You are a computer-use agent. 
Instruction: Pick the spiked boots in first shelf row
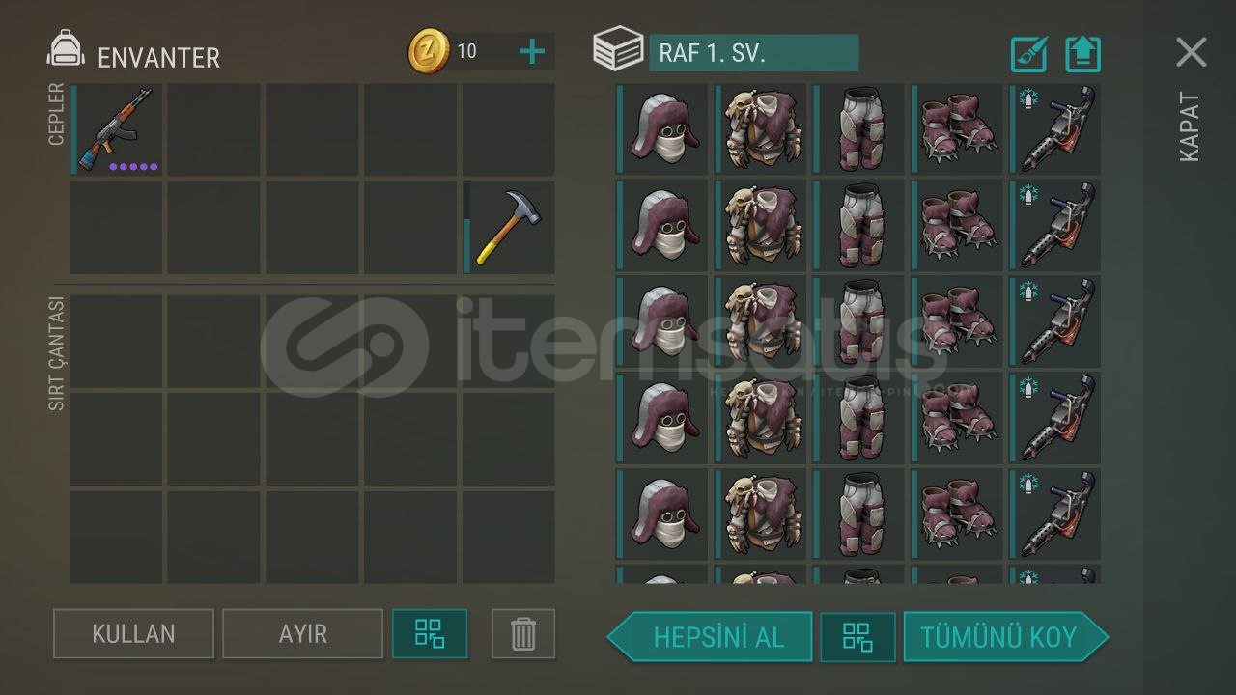click(957, 129)
